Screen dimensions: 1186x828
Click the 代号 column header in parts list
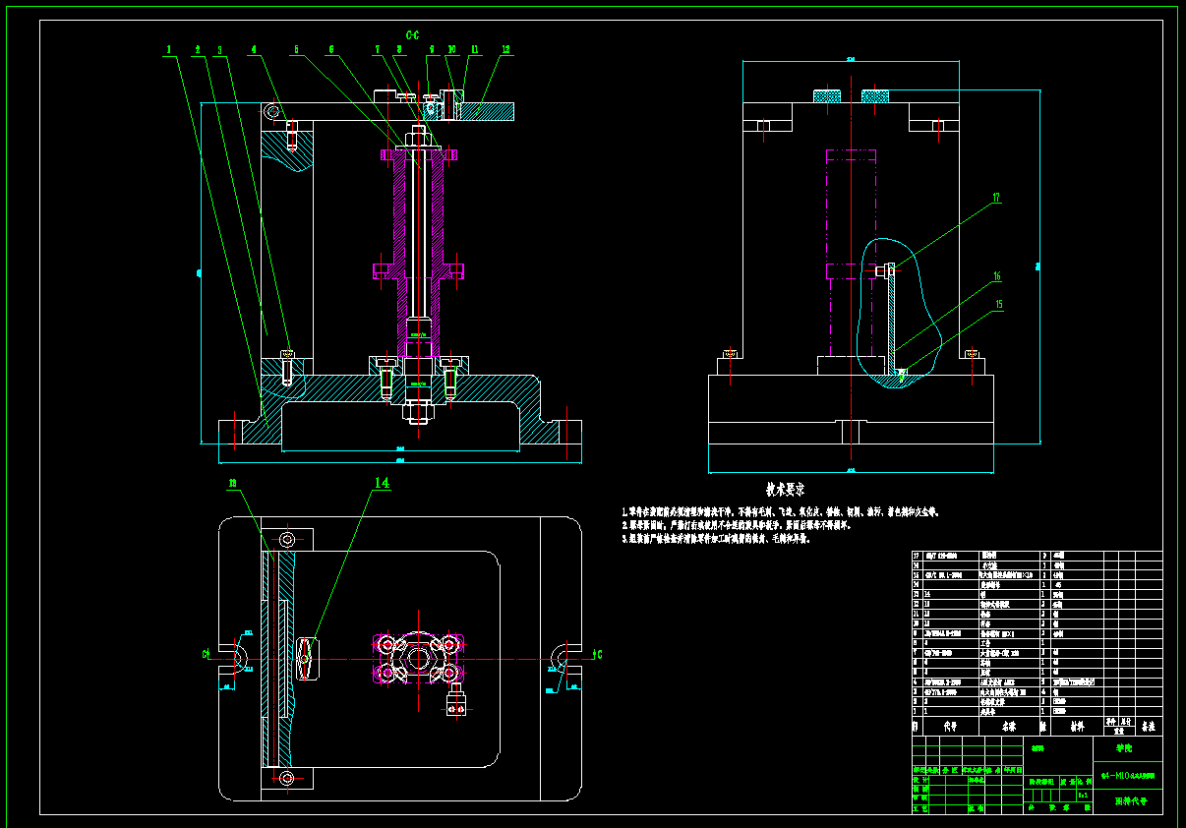click(950, 727)
